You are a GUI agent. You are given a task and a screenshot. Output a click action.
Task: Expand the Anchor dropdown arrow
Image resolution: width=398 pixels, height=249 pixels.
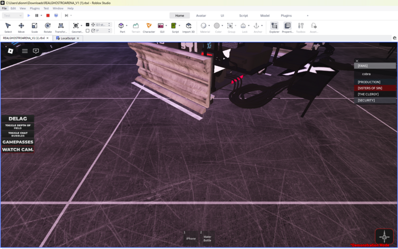coord(262,25)
